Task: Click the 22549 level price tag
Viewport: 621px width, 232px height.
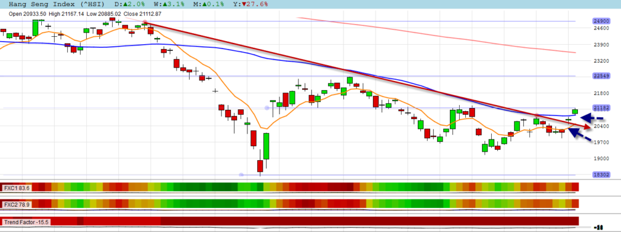Action: tap(600, 76)
